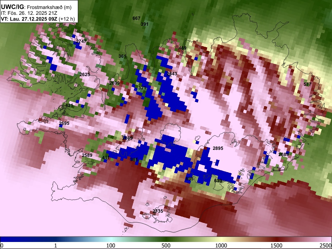
Task: Click the 'UWC/IG: Frostmarkshæð (m)' title text
Action: [36, 7]
